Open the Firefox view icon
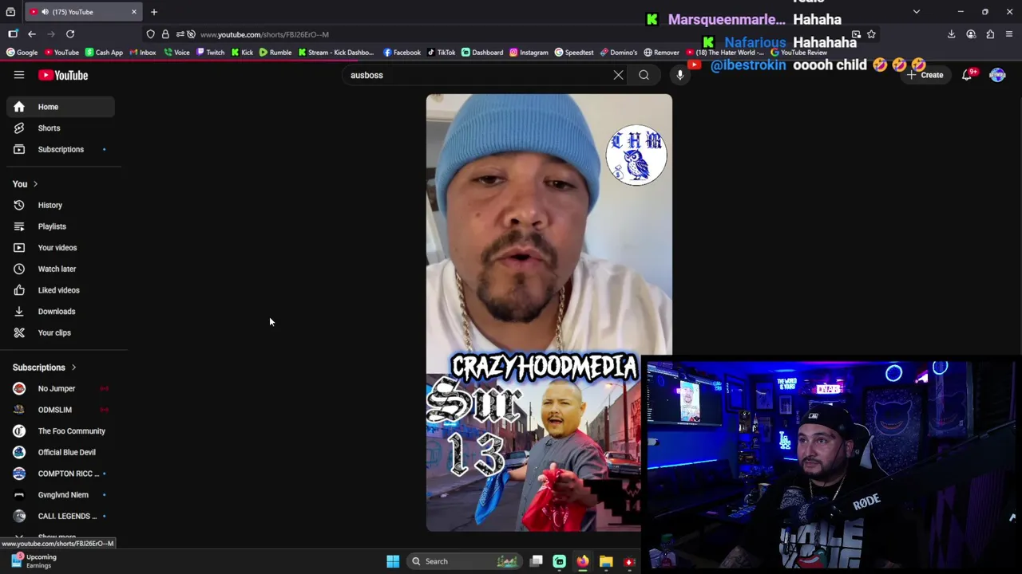This screenshot has width=1022, height=574. click(x=10, y=12)
